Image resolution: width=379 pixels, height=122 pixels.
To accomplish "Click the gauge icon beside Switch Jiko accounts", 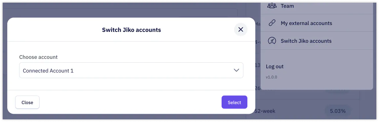I will pos(272,41).
